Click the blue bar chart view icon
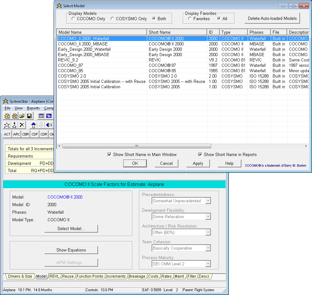Screen dimensions: 312x295 click(49, 116)
